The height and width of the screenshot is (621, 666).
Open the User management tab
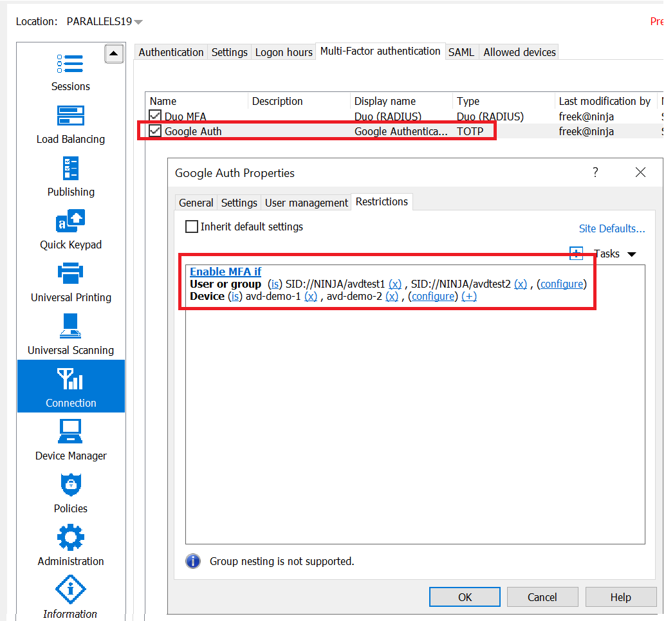(x=306, y=203)
